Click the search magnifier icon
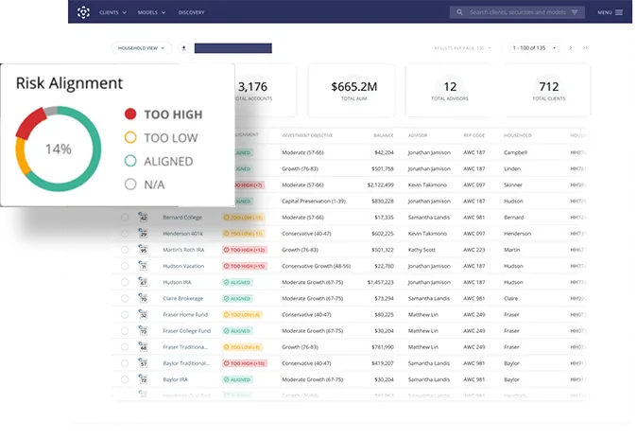The width and height of the screenshot is (637, 439). coord(460,12)
